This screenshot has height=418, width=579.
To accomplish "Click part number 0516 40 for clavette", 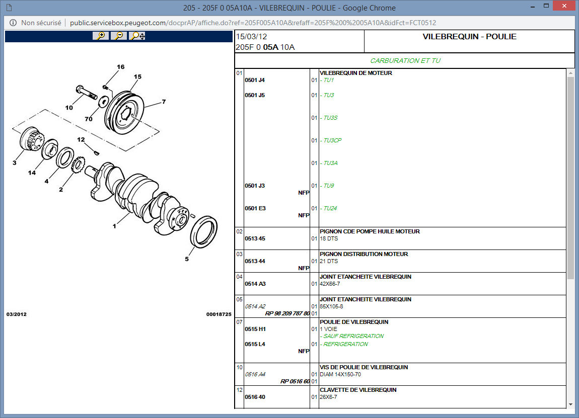I will click(255, 397).
